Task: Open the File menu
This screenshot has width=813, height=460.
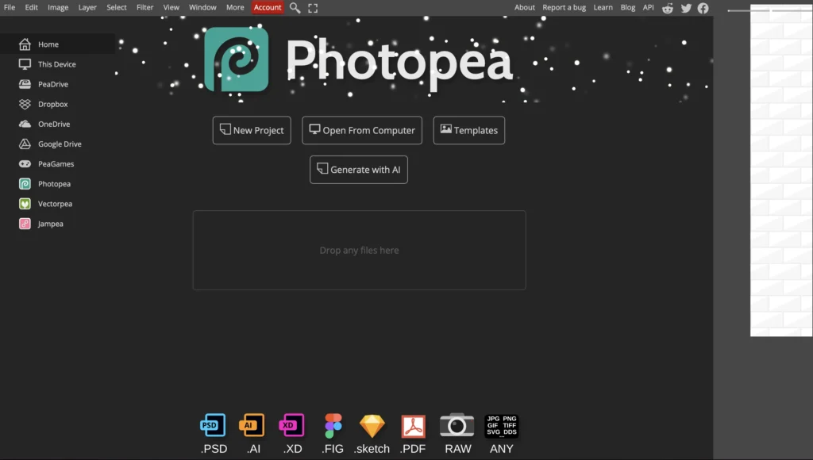Action: 10,7
